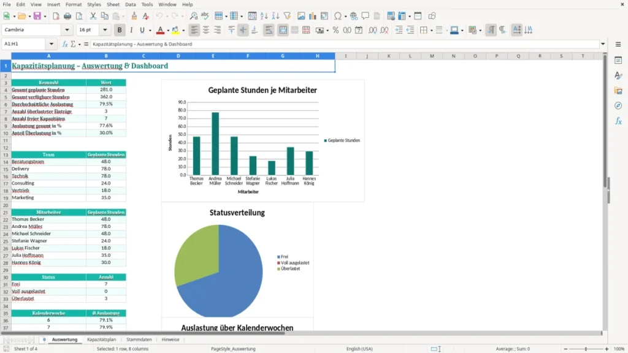
Task: Toggle Wrap Text
Action: (269, 30)
